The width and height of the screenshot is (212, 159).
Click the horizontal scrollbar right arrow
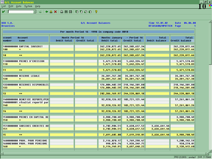(x=207, y=153)
